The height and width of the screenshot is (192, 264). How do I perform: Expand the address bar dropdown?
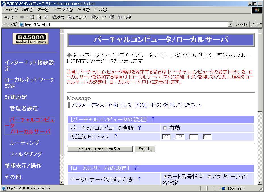click(230, 25)
